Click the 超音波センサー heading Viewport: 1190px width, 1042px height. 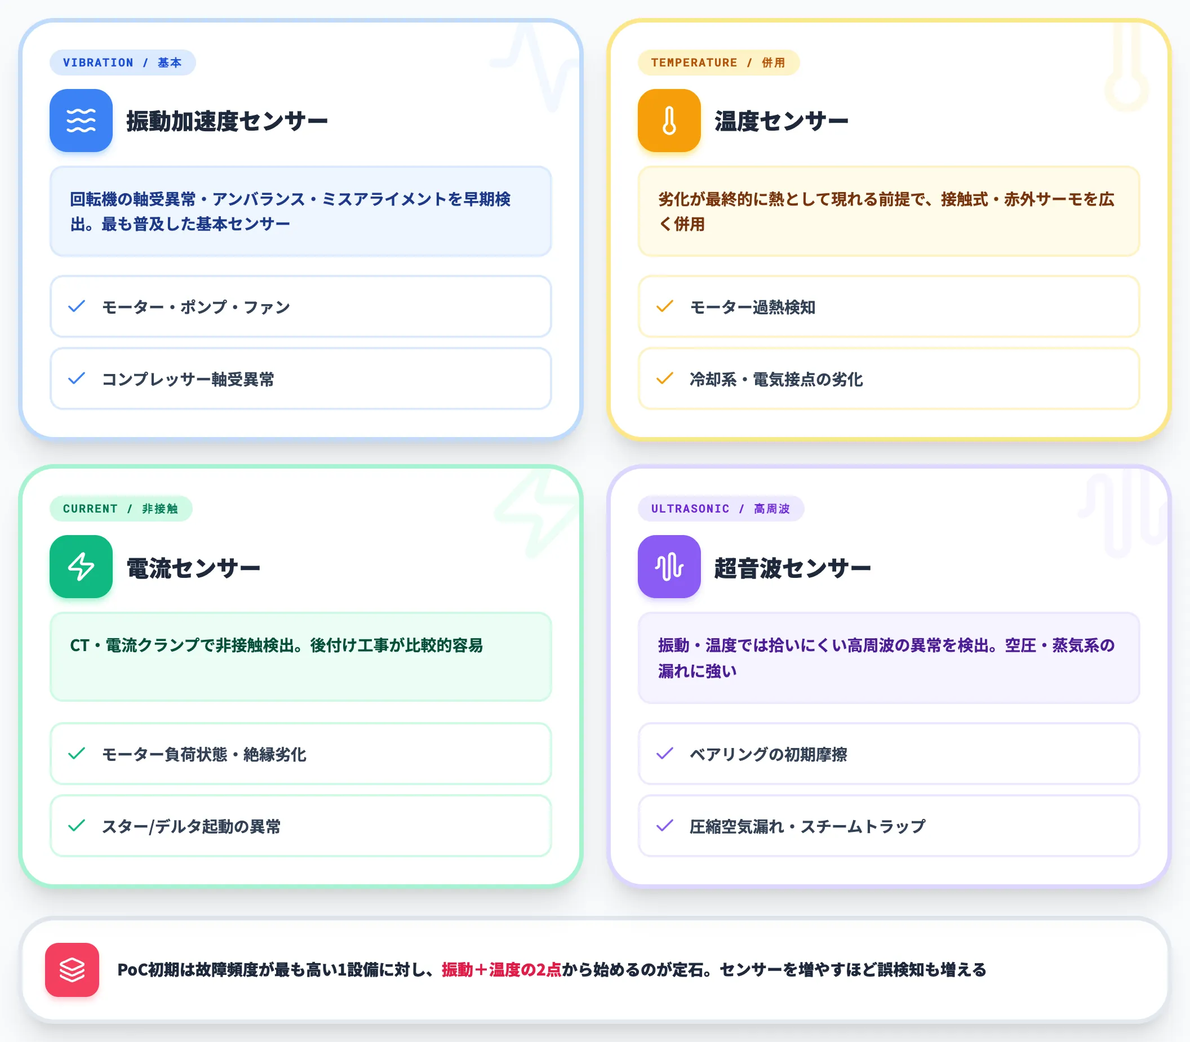[x=792, y=568]
